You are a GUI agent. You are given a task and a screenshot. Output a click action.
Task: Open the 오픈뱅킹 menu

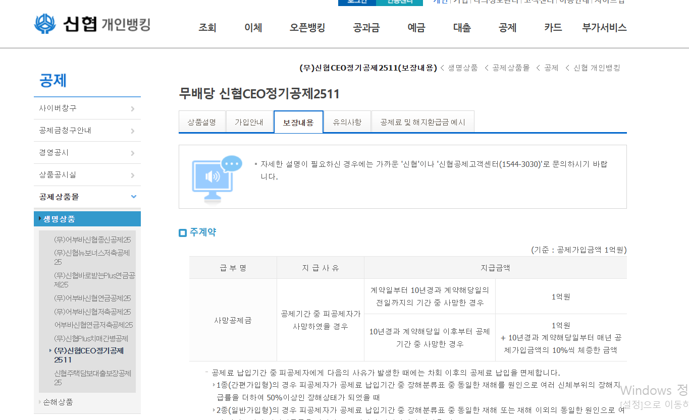[x=307, y=28]
